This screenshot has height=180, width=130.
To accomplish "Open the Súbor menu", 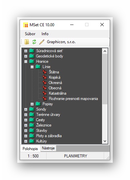I will [x=30, y=34].
